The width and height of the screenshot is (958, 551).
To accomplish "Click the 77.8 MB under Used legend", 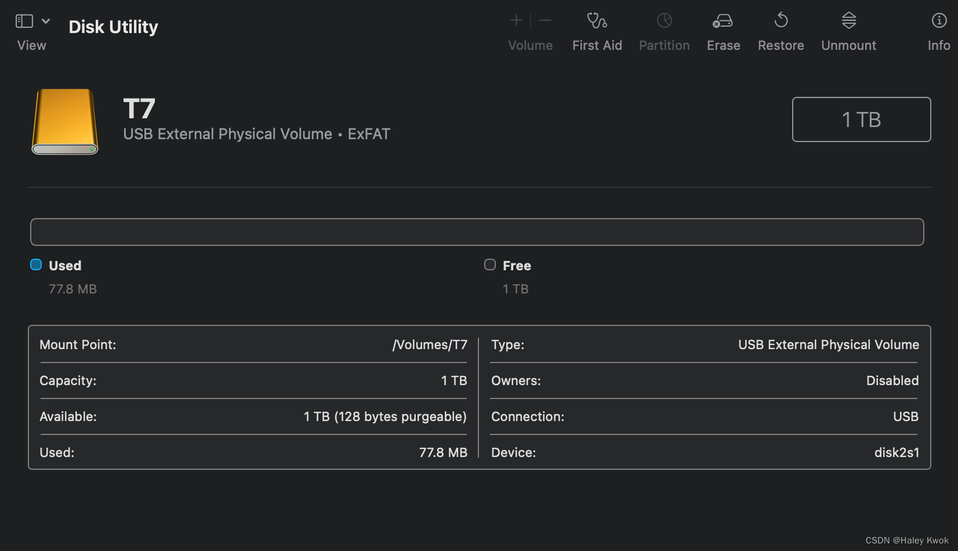I will pyautogui.click(x=72, y=289).
